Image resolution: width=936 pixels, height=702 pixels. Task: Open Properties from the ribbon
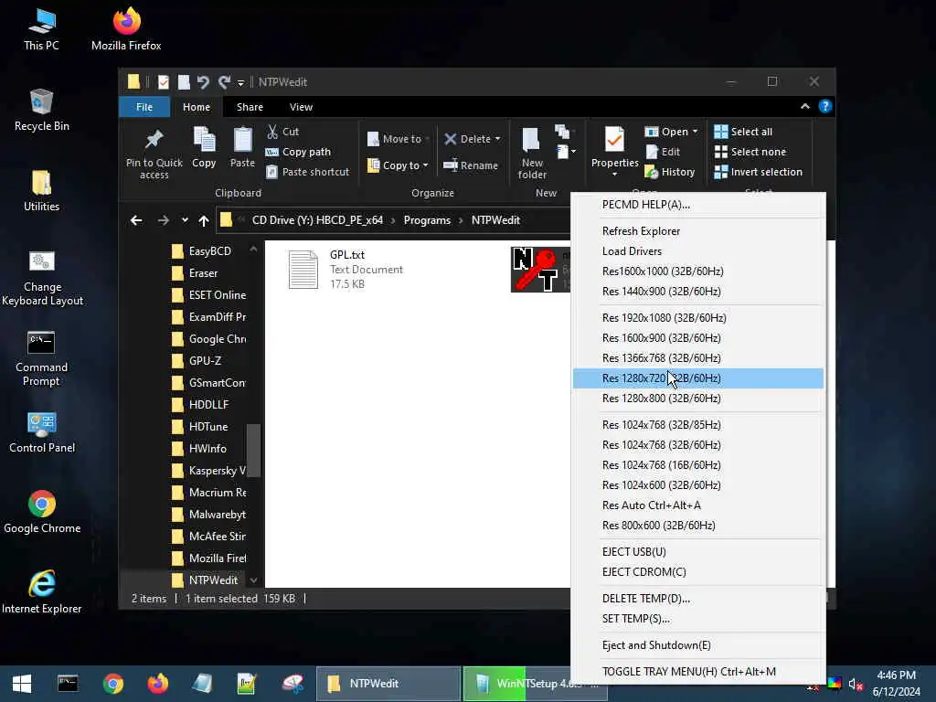(614, 149)
